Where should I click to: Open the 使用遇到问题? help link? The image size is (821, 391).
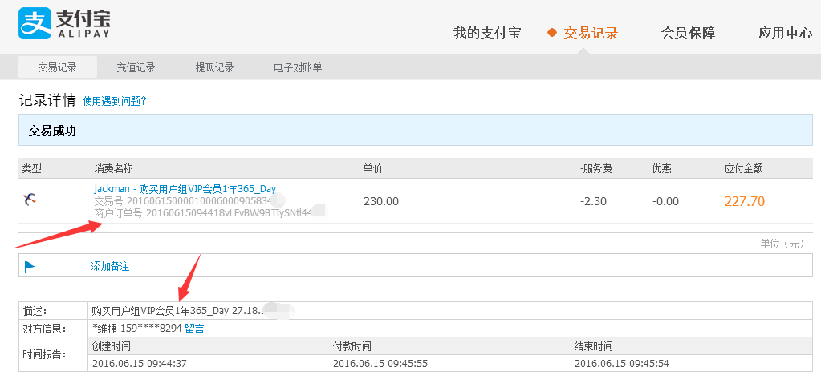coord(115,102)
